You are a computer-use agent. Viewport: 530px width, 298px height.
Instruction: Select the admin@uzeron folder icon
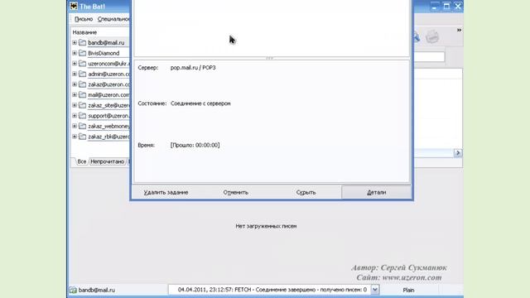coord(83,74)
